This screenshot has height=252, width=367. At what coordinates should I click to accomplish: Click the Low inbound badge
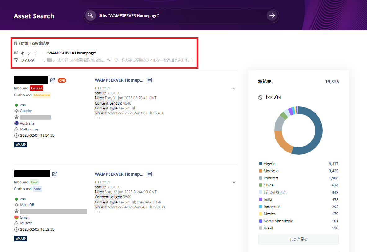(34, 182)
